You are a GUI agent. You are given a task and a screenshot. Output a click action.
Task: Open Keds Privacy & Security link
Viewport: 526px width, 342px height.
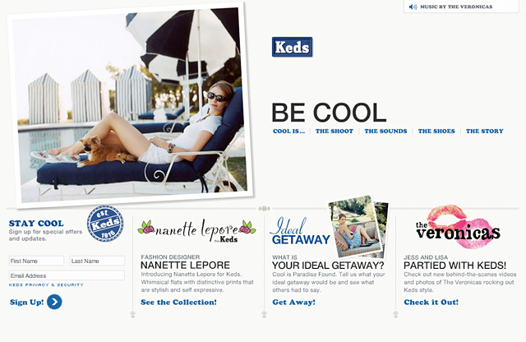click(46, 285)
